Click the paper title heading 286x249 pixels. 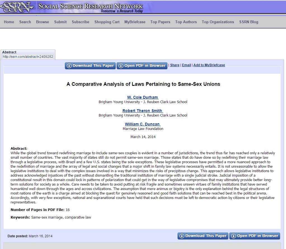point(143,84)
